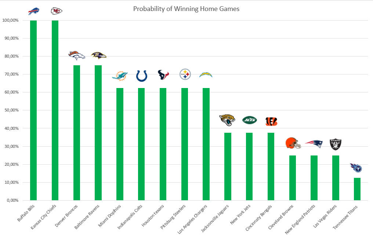Select the Las Vegas Raiders shield logo
This screenshot has width=373, height=238.
[x=336, y=144]
